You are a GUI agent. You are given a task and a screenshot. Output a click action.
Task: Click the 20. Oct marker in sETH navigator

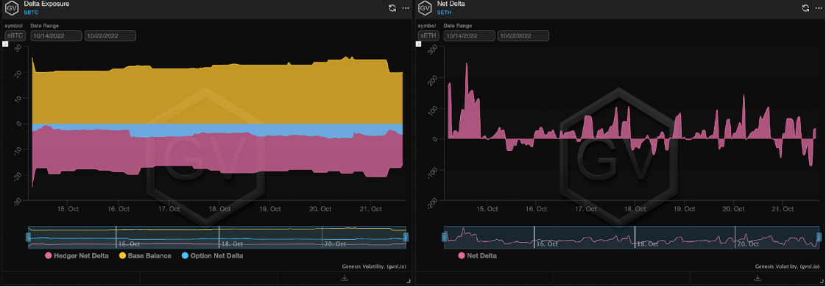748,244
